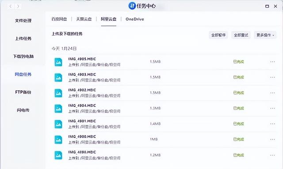Click file name IMG_4898.HEIC
This screenshot has height=169, width=283.
click(82, 152)
